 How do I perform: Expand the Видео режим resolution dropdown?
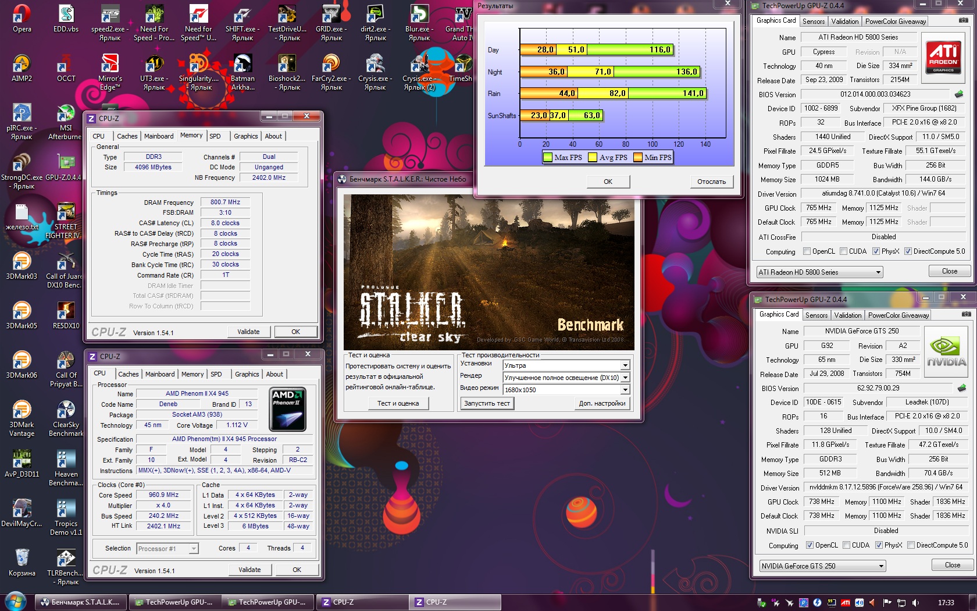[566, 390]
